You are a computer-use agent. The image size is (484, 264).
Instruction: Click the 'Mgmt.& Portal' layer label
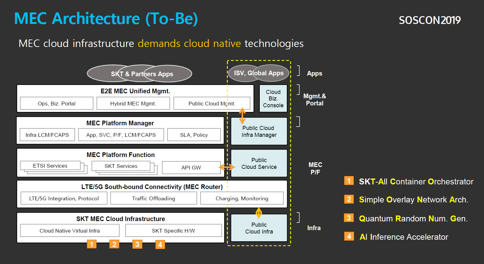(x=315, y=100)
